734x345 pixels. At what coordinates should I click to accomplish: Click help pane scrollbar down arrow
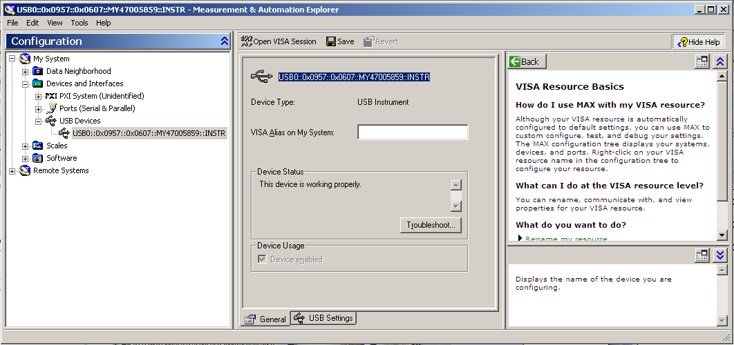pyautogui.click(x=722, y=235)
